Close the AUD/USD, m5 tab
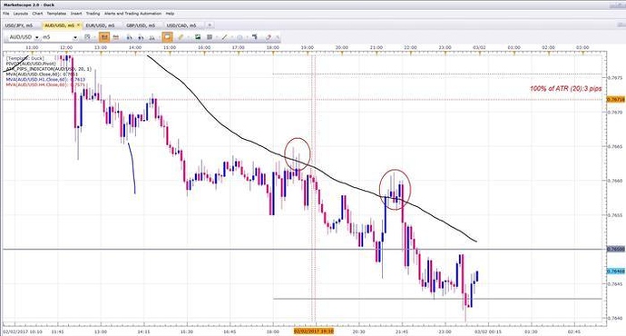Image resolution: width=626 pixels, height=336 pixels. point(79,25)
